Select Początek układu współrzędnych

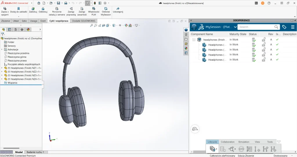24,64
